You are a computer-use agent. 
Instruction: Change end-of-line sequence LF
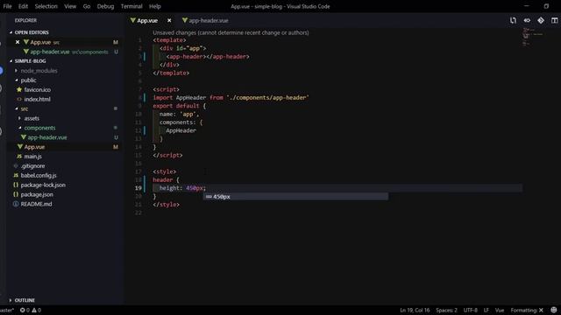486,311
